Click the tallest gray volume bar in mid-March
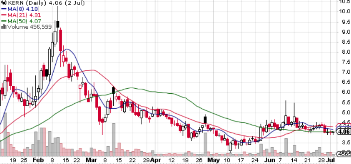Image resolution: width=351 pixels, height=164 pixels. tap(114, 139)
